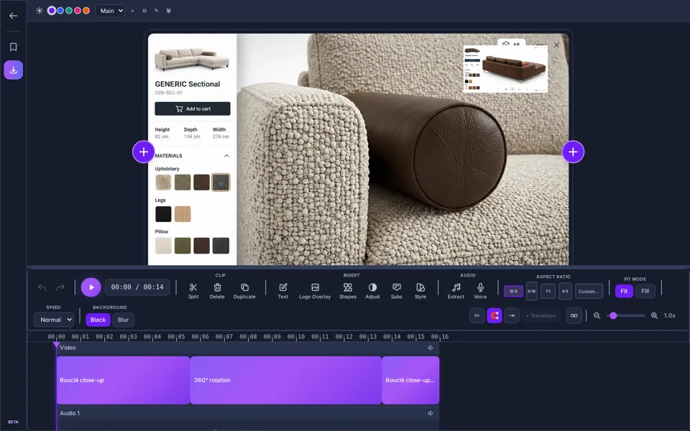The width and height of the screenshot is (690, 431).
Task: Open the Shapes insert tool
Action: click(x=348, y=291)
